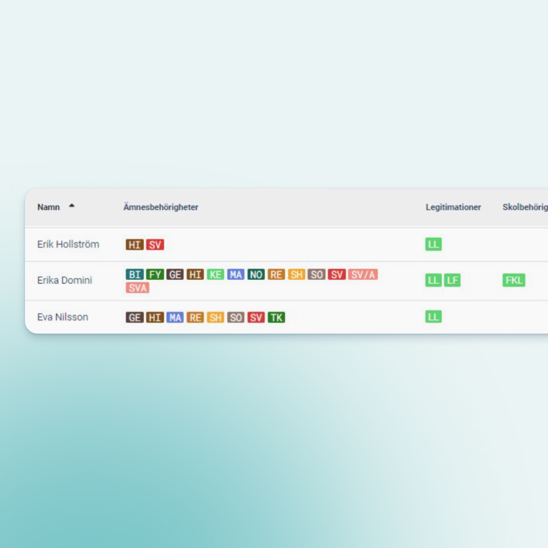Sort by the Namn column header
Viewport: 548px width, 548px height.
[49, 207]
